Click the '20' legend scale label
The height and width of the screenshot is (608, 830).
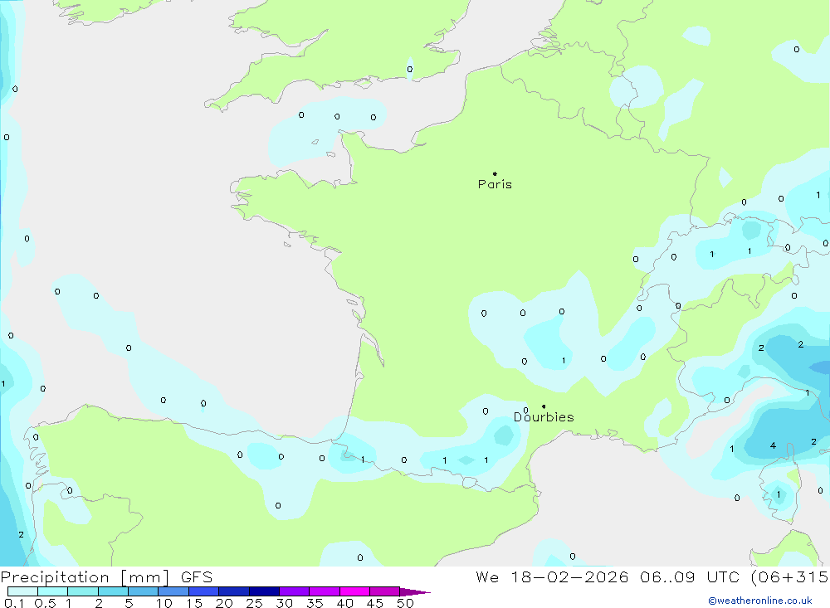[224, 603]
